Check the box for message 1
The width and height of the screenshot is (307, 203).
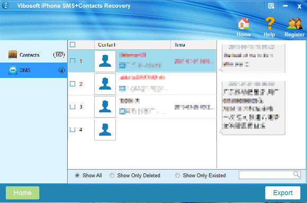[x=73, y=61]
